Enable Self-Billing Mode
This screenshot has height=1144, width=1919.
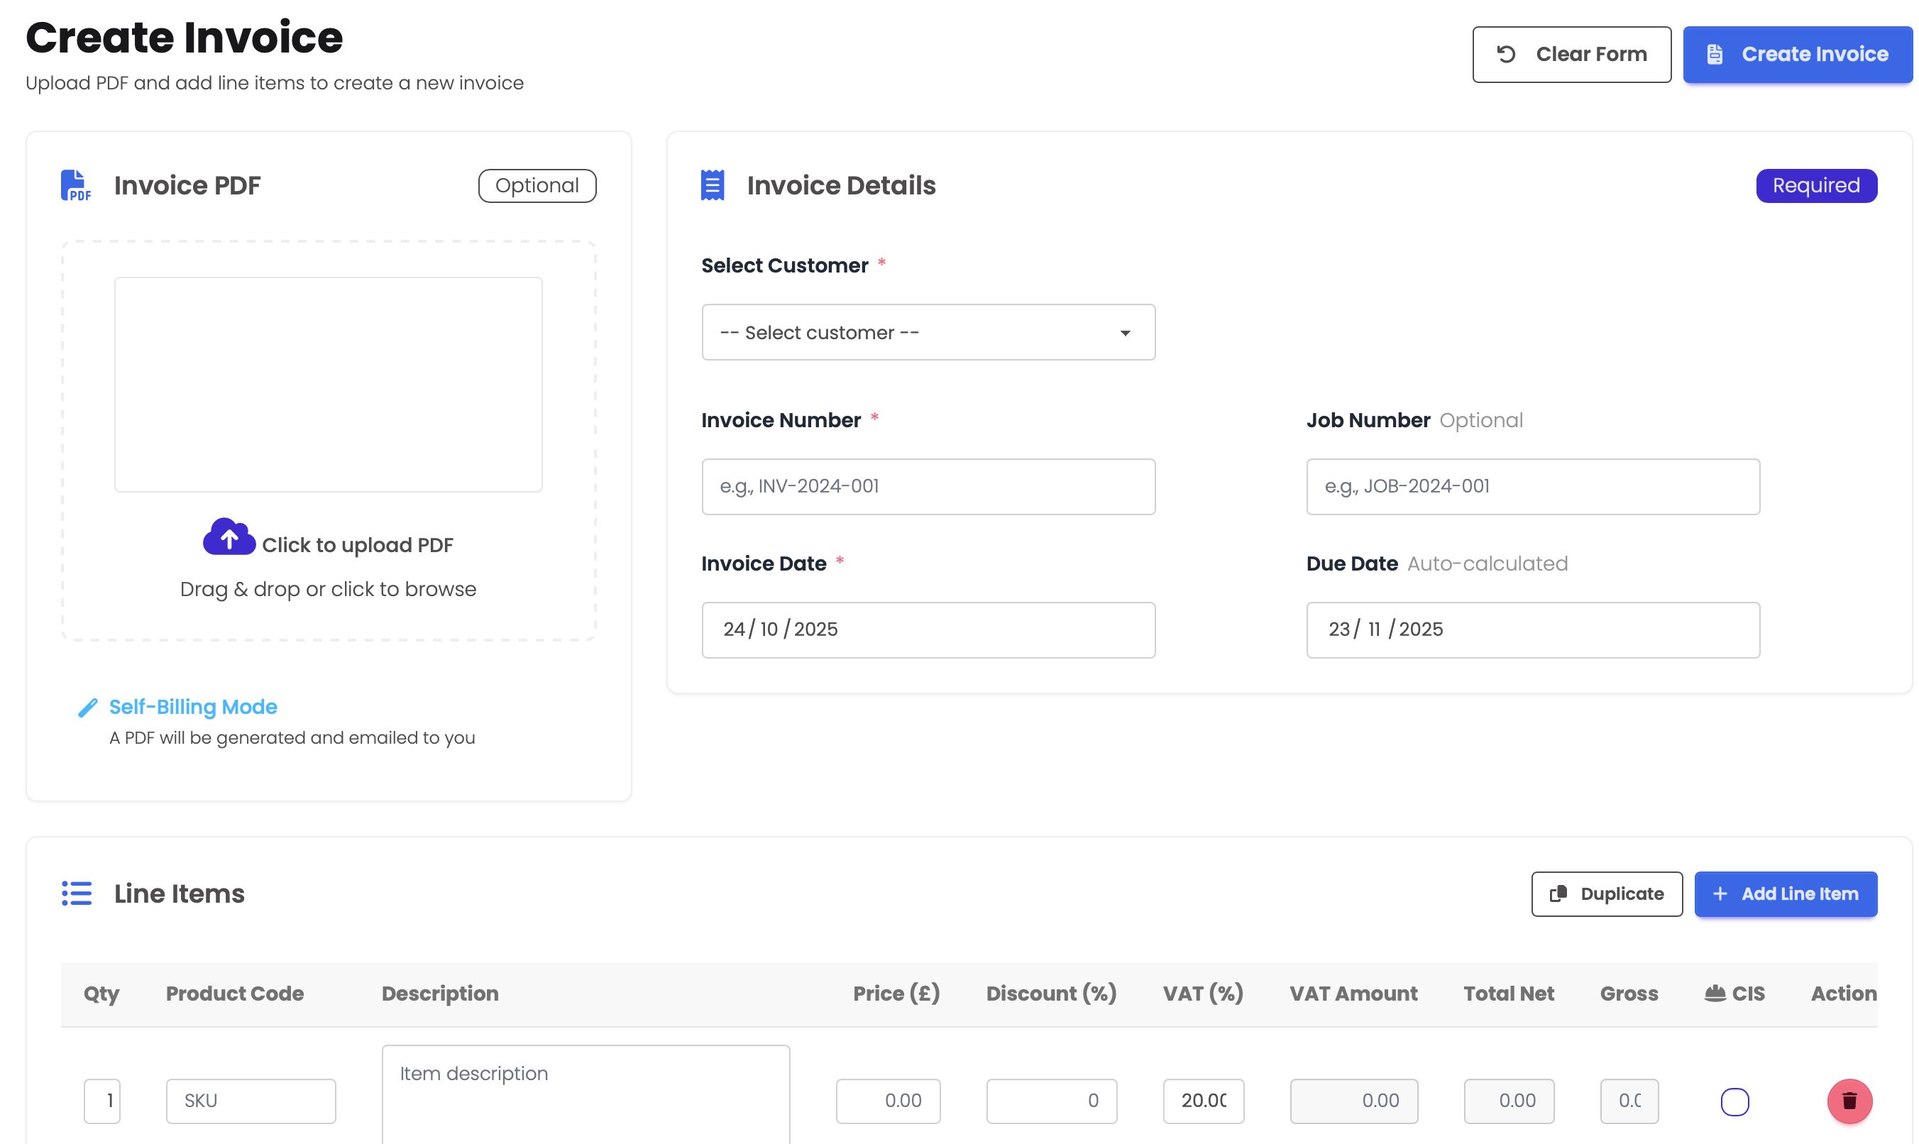[x=192, y=707]
